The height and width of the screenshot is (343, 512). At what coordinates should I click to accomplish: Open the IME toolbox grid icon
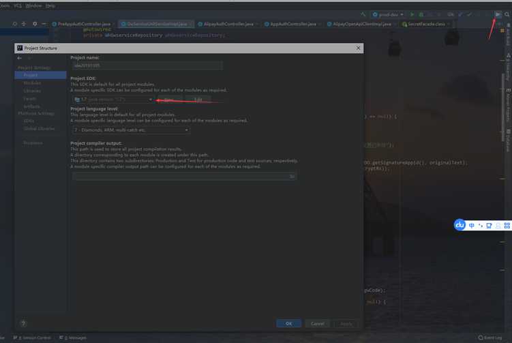coord(507,226)
